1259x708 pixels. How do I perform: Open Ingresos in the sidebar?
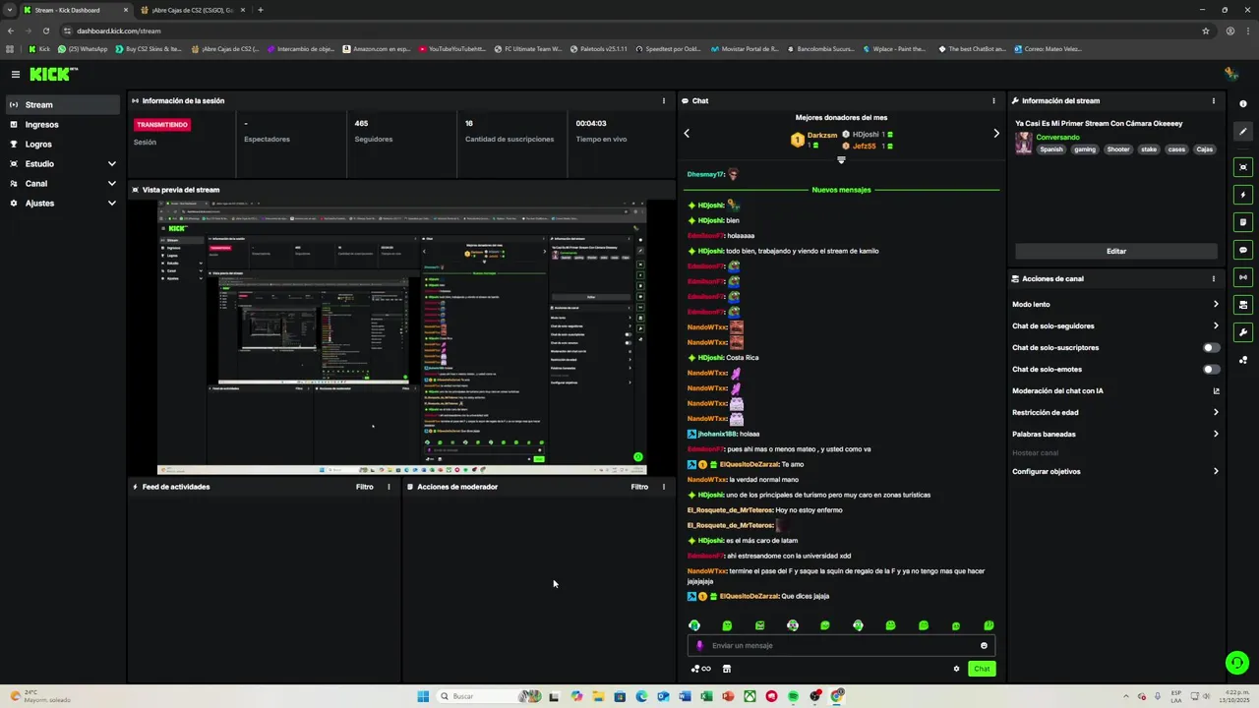click(64, 125)
